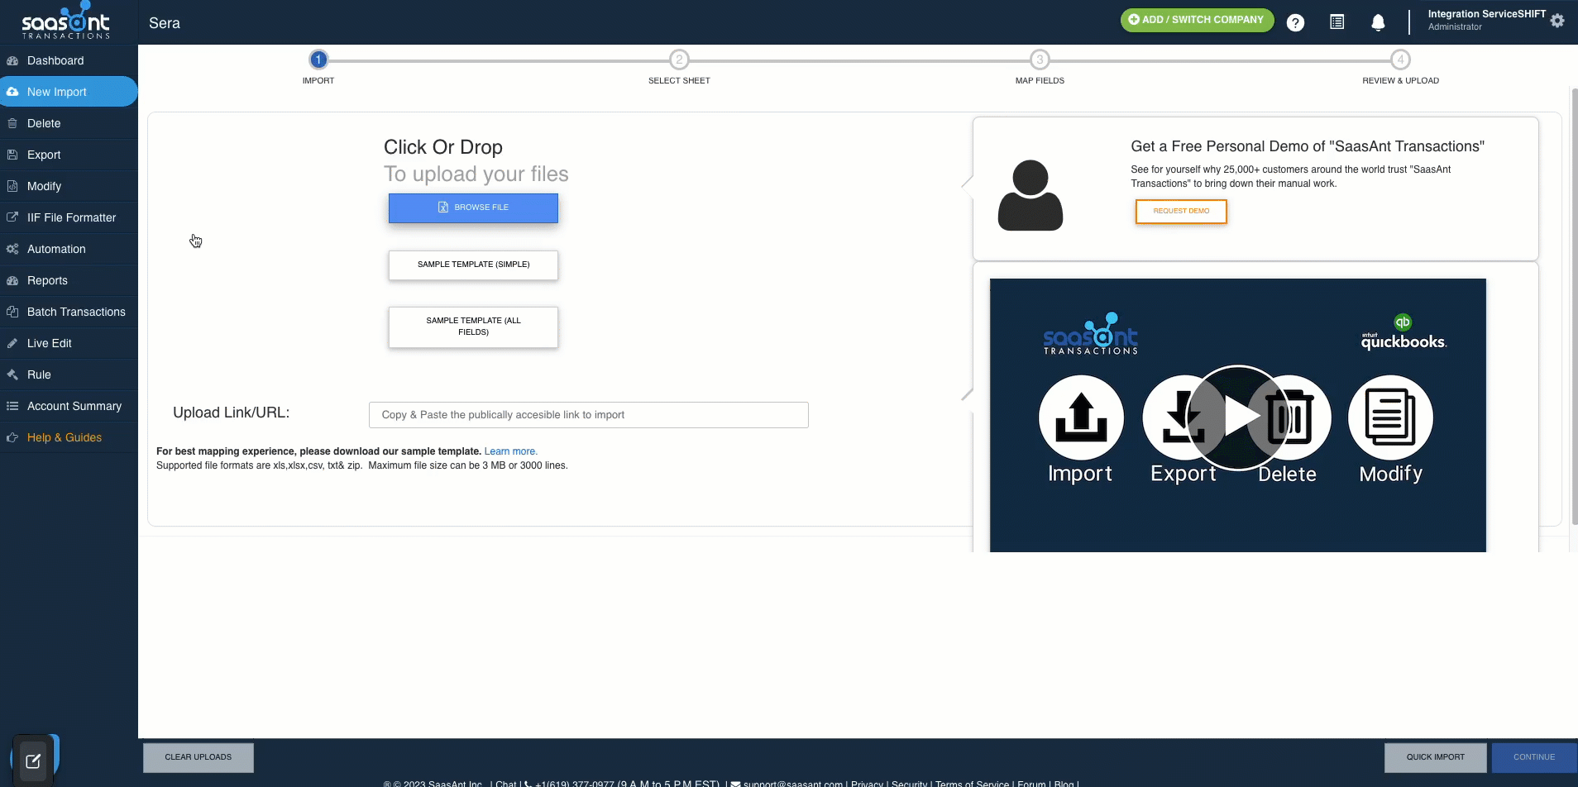Click the gavel icon beside Rule
This screenshot has height=787, width=1578.
(12, 374)
